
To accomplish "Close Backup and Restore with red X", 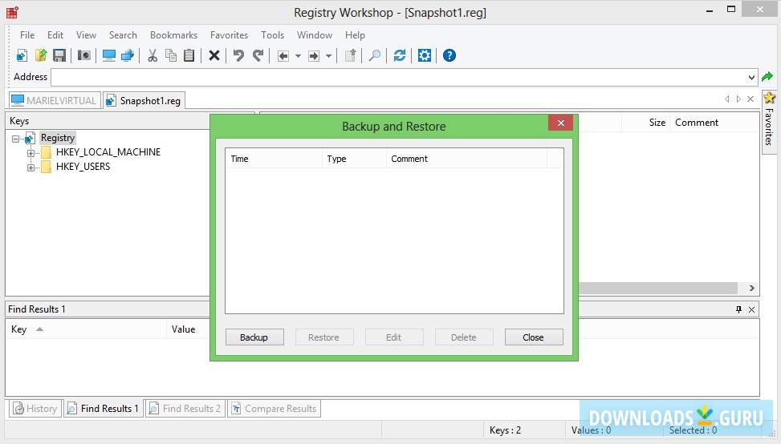I will point(560,123).
